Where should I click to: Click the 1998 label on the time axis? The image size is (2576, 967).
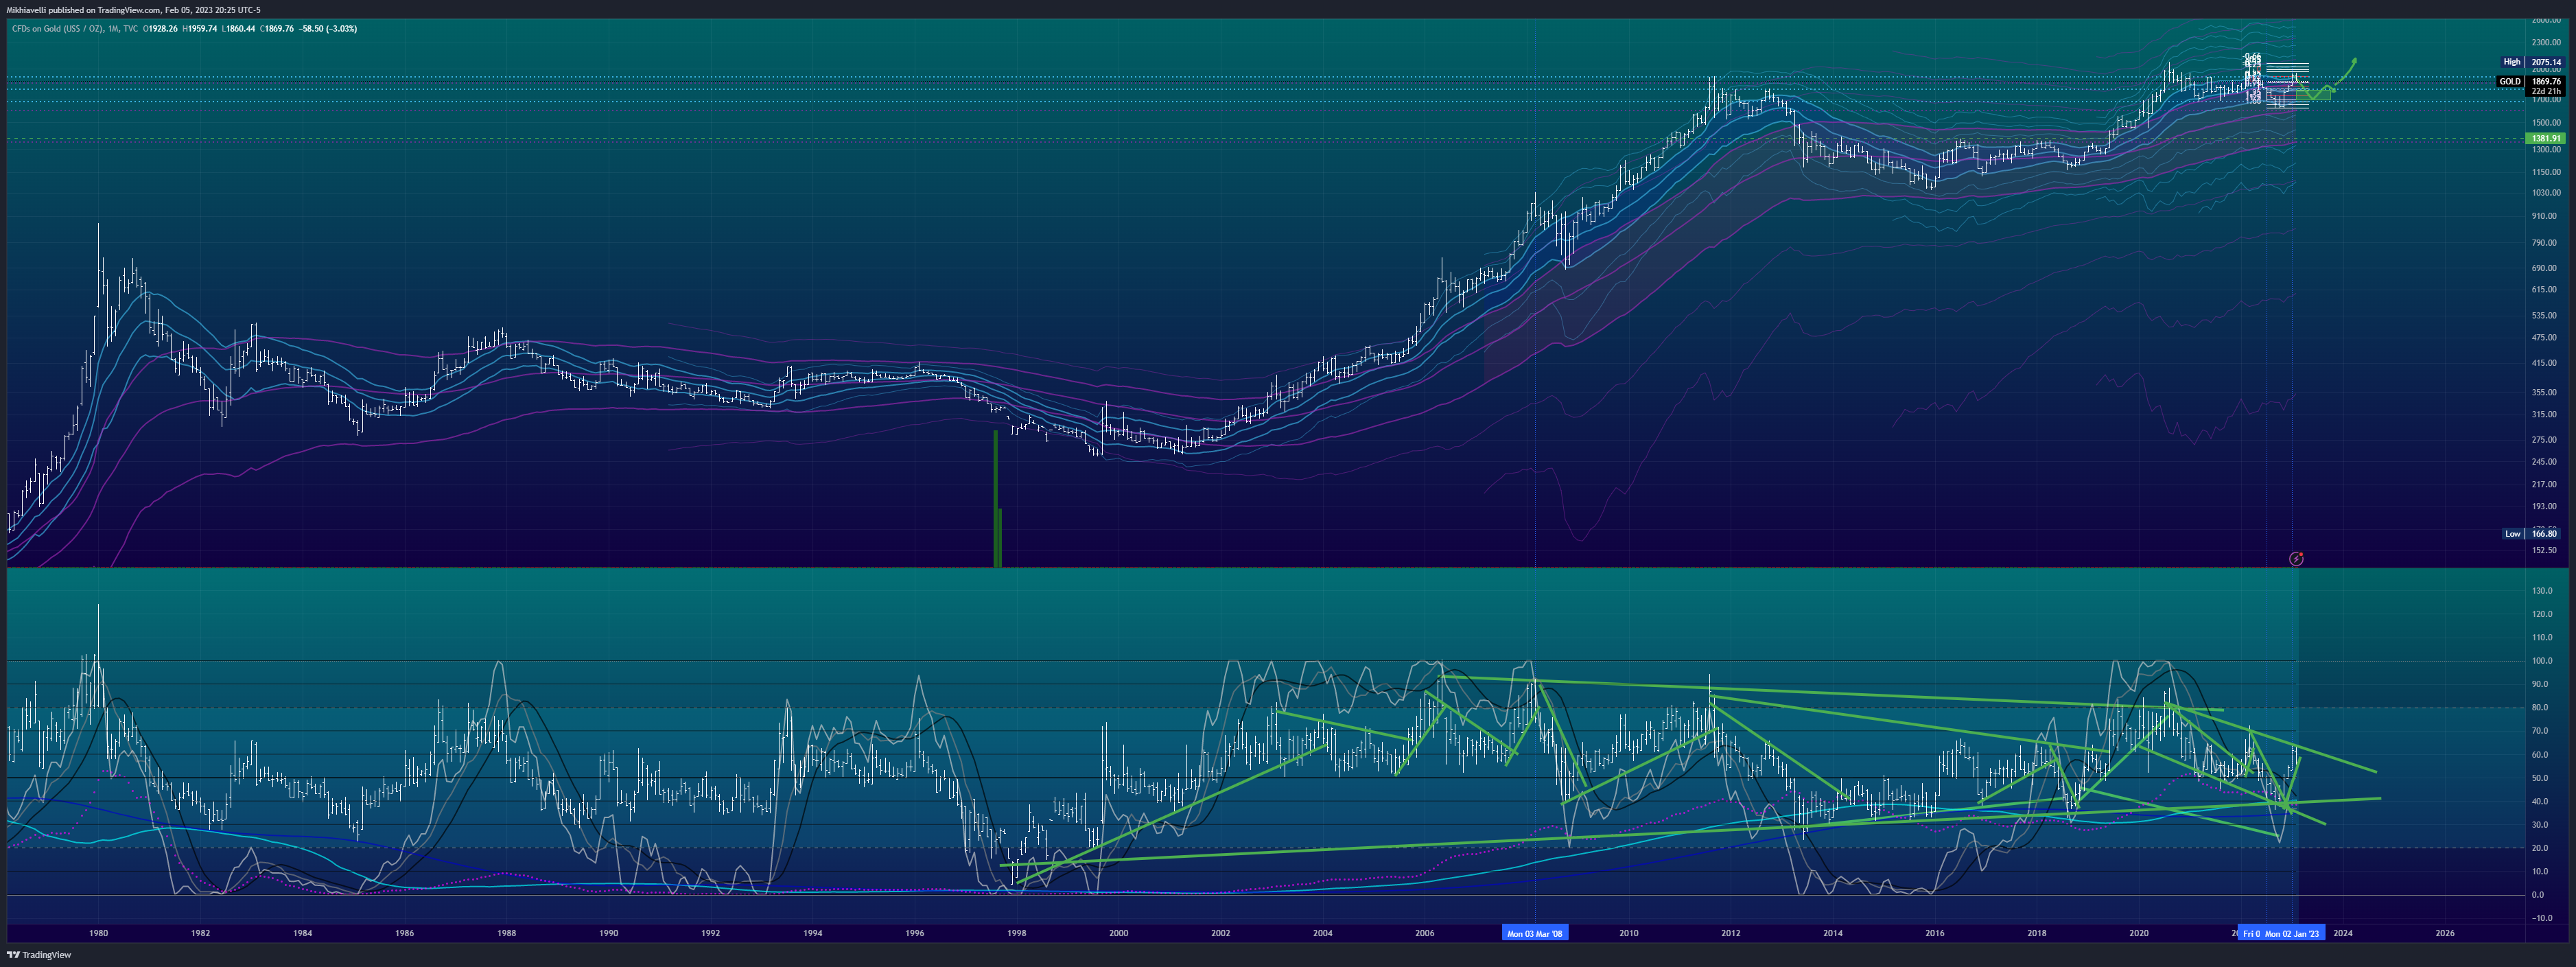coord(1017,933)
